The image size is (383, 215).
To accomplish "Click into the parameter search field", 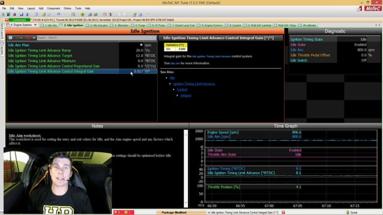I will tap(95, 38).
